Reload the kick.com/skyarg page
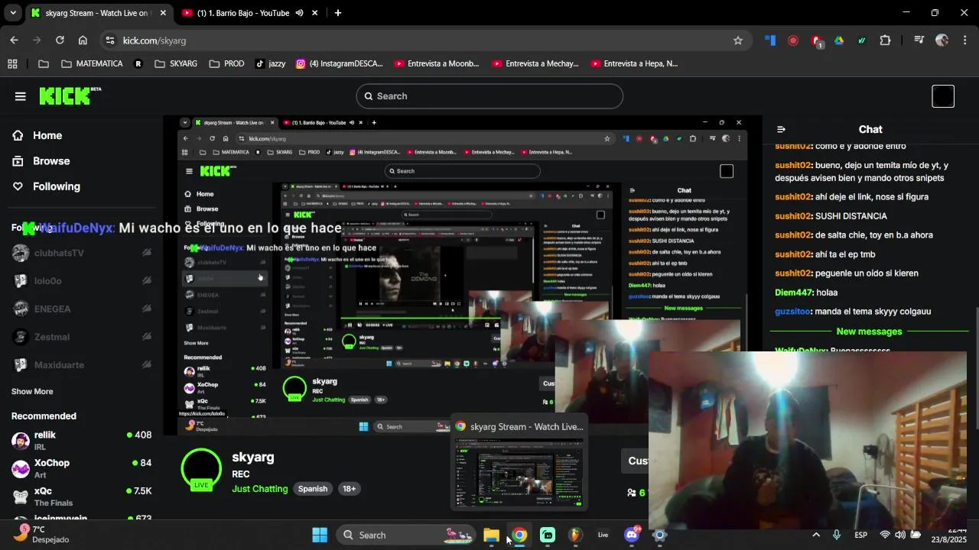 coord(60,40)
